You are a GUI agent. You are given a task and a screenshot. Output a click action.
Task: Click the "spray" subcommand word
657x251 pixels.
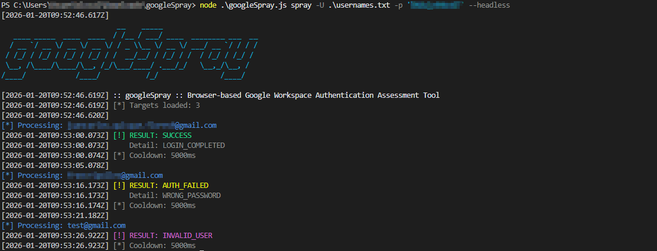tap(301, 6)
